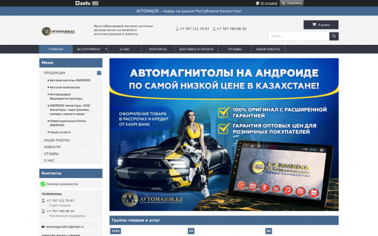Viewport: 378px width, 236px height.
Task: Open the ГЛАВНАЯ nav tab
Action: click(56, 49)
